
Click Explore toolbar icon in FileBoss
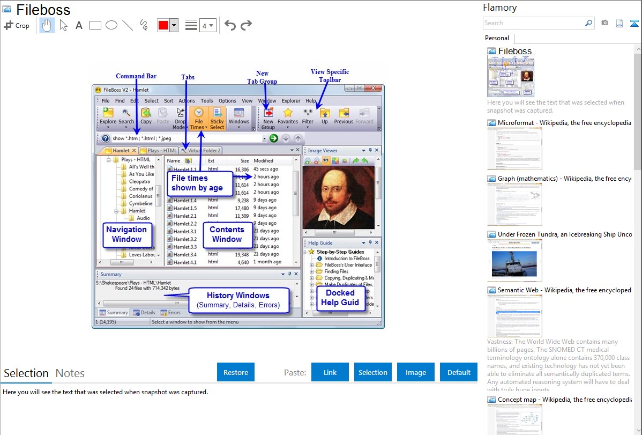coord(108,116)
